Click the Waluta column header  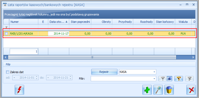point(183,22)
